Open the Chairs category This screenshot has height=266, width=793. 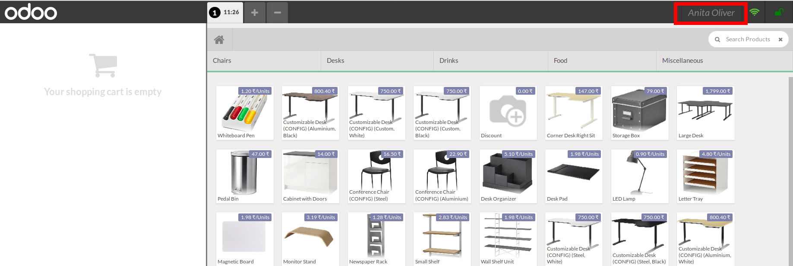(222, 61)
